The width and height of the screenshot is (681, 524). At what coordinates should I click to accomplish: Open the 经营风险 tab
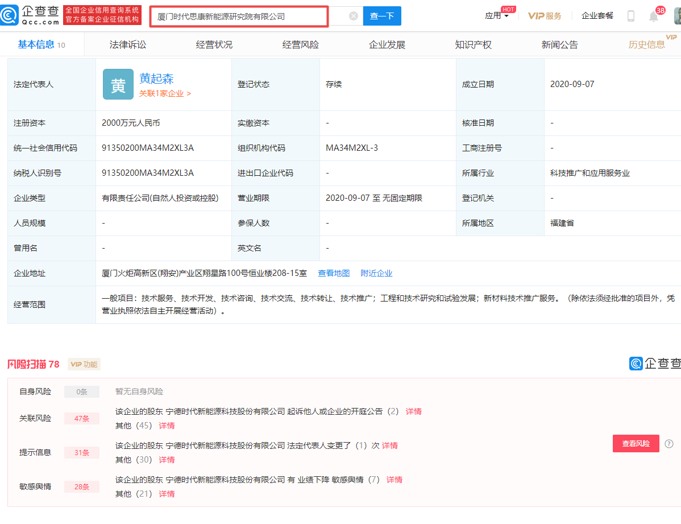point(300,44)
